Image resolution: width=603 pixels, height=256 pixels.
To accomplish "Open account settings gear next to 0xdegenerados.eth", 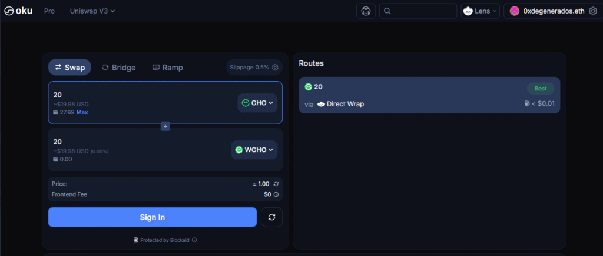I will (x=592, y=11).
